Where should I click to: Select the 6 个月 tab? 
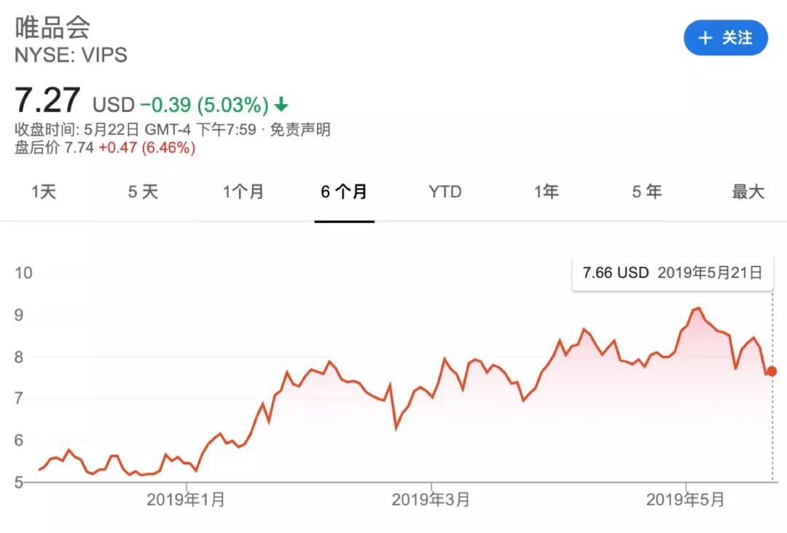344,192
